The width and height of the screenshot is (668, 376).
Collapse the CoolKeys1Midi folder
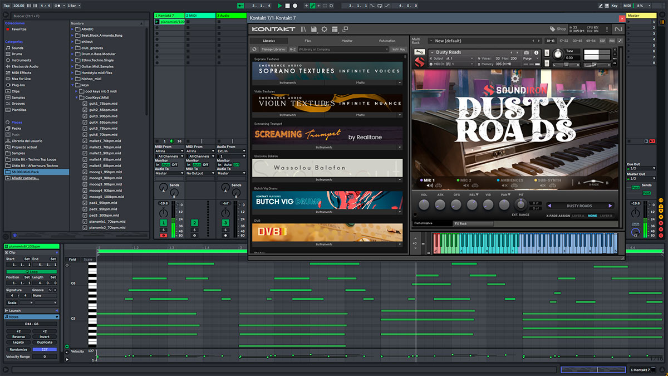(x=77, y=97)
